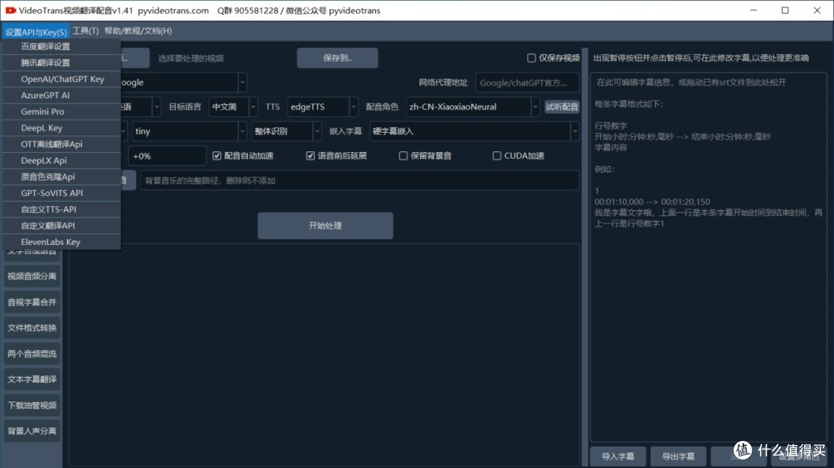
Task: Open the 背景人声分离 sidebar tool
Action: pos(32,431)
